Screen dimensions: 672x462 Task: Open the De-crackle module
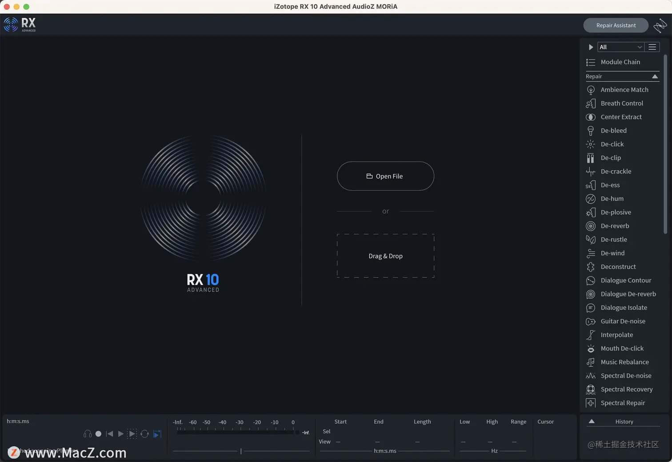(x=608, y=171)
